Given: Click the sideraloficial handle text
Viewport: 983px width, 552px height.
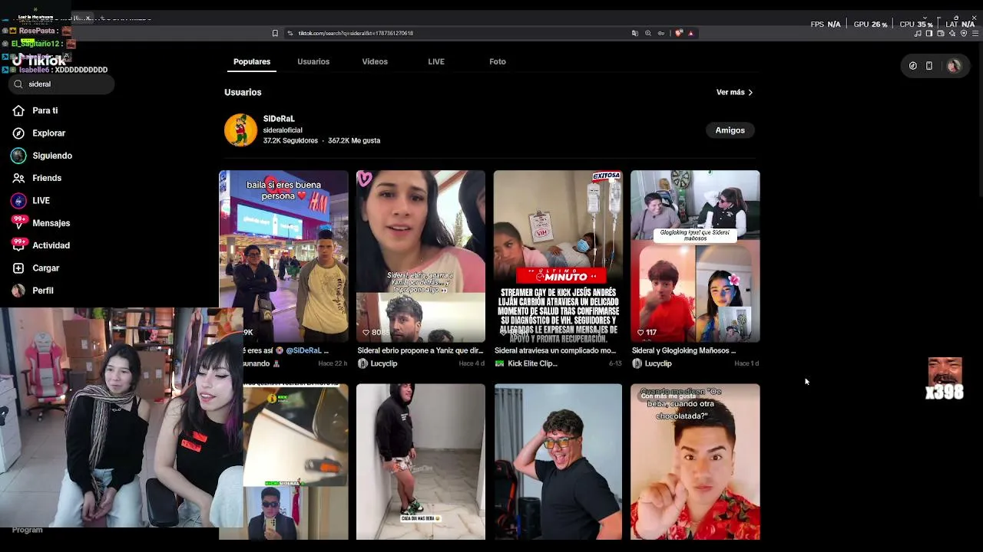Looking at the screenshot, I should click(x=283, y=130).
